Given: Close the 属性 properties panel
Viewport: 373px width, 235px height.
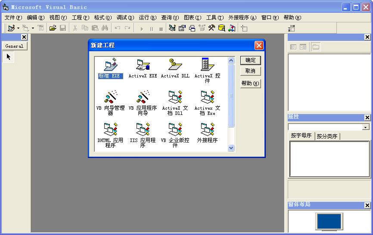Looking at the screenshot, I should coord(367,117).
